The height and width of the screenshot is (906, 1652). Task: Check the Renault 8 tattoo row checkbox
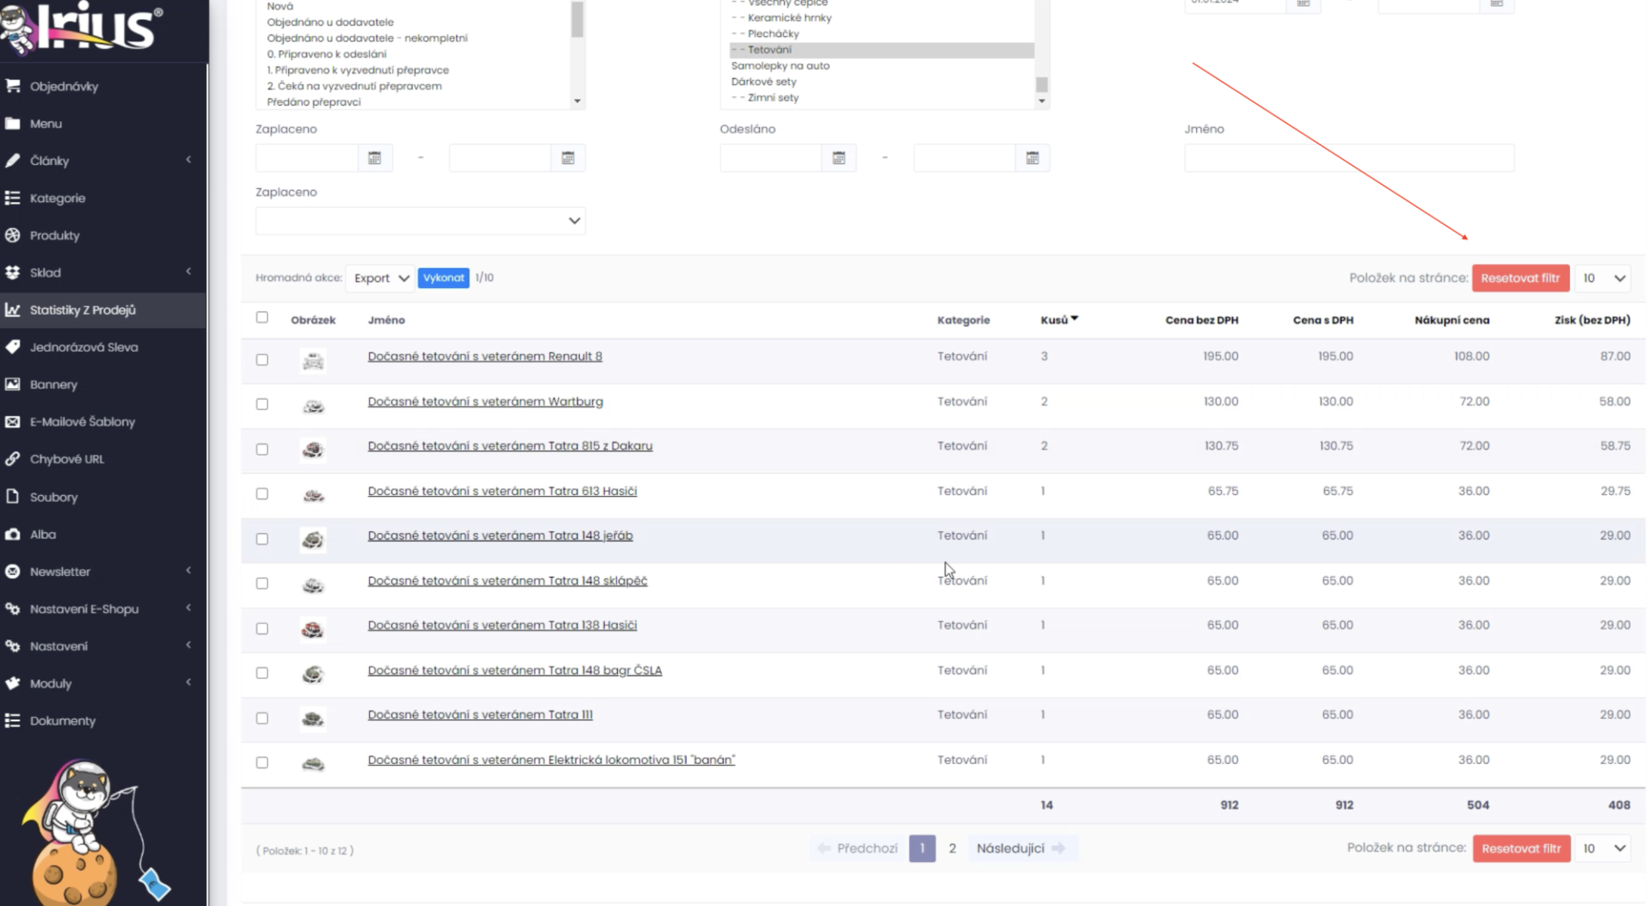coord(262,359)
